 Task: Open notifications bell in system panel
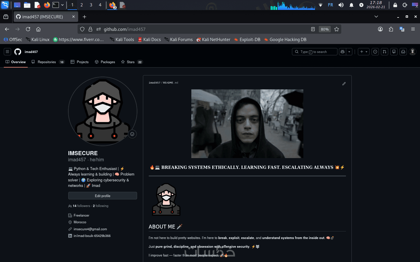(351, 5)
